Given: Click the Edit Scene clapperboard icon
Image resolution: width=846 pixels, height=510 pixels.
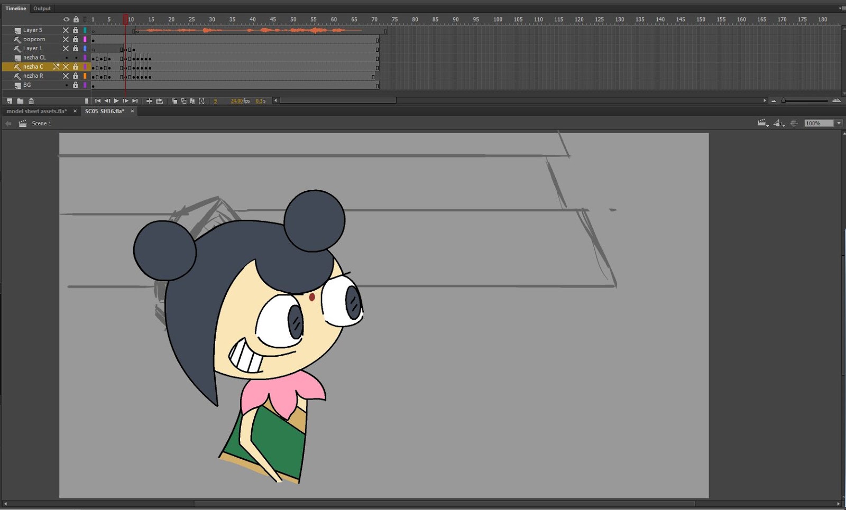Looking at the screenshot, I should pyautogui.click(x=762, y=123).
